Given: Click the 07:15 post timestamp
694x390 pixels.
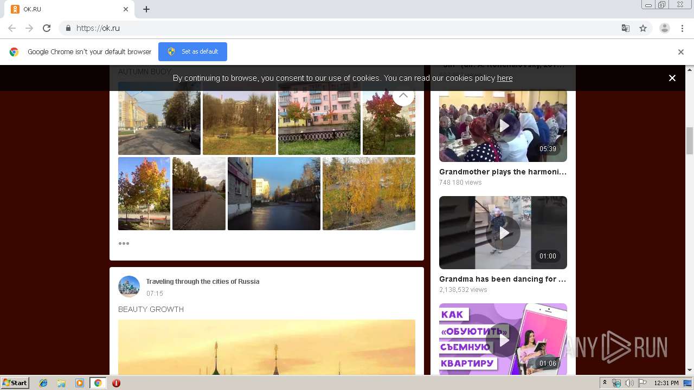Looking at the screenshot, I should pyautogui.click(x=155, y=294).
